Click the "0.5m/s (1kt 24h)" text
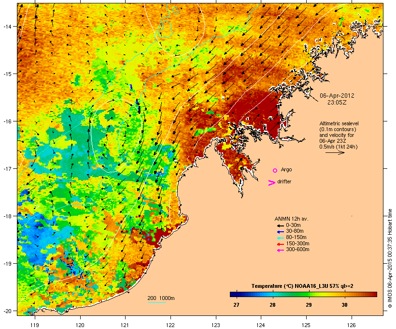 point(339,147)
